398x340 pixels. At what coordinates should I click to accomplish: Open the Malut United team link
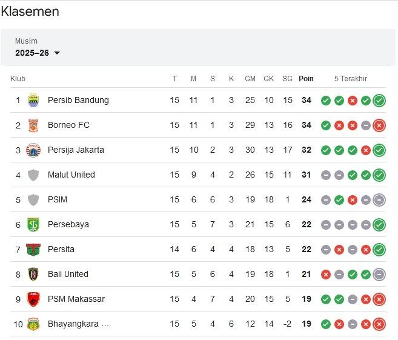point(71,175)
